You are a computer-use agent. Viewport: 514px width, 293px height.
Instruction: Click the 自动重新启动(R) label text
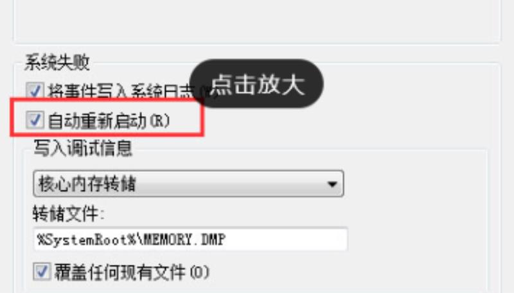click(109, 121)
